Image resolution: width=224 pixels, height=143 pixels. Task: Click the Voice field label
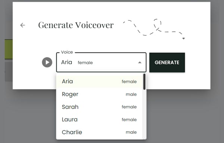pyautogui.click(x=67, y=52)
